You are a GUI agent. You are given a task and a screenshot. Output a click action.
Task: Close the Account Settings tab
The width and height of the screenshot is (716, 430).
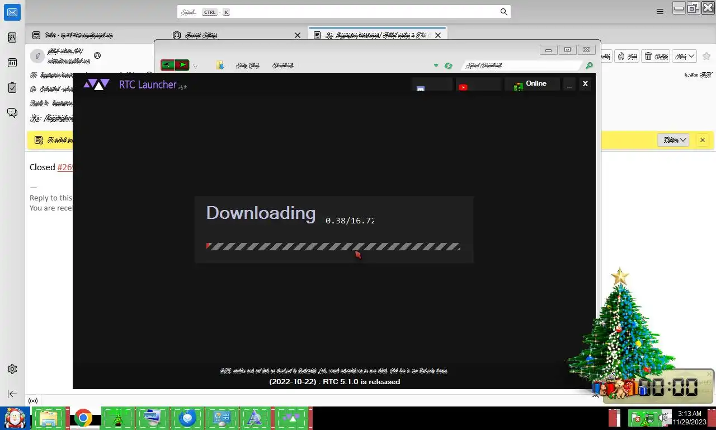coord(298,35)
